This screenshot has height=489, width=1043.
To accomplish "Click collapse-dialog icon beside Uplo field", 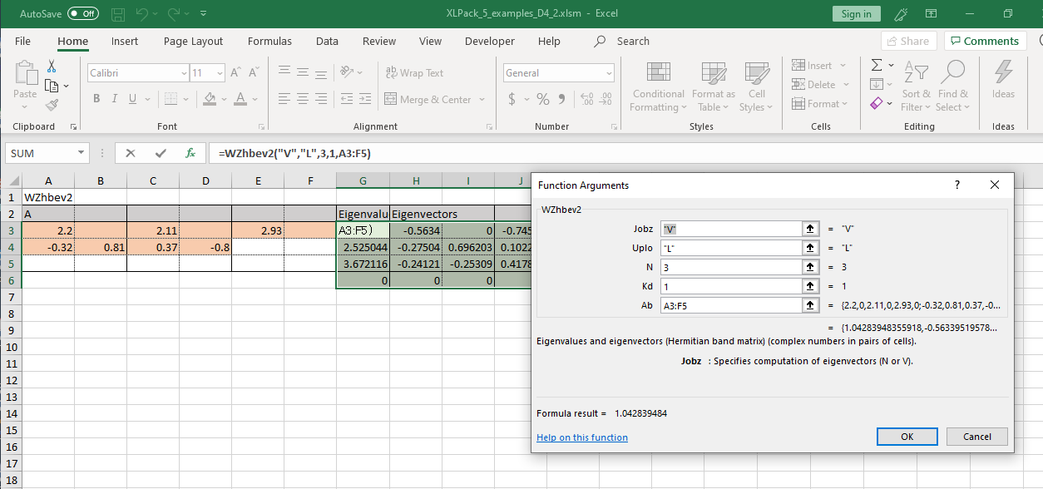I will (x=808, y=248).
